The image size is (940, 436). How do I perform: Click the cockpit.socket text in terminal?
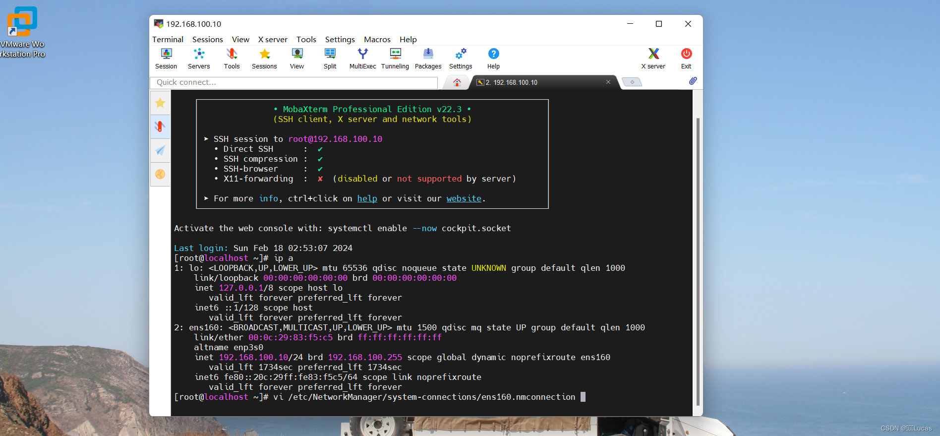pyautogui.click(x=476, y=228)
